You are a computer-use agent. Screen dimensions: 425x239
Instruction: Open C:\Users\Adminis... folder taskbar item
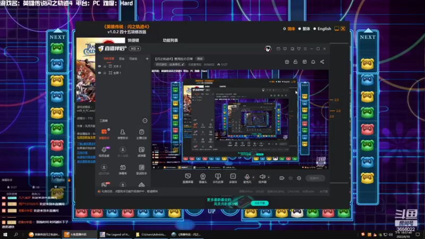point(151,235)
